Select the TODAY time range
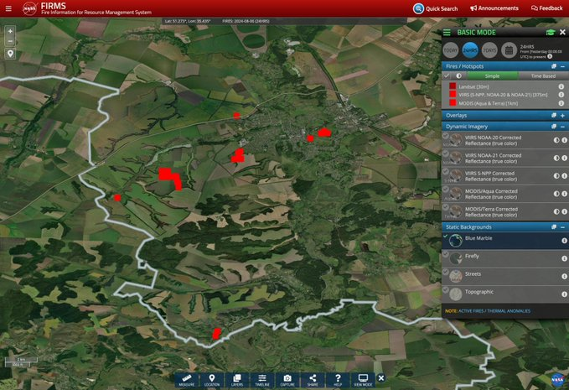The height and width of the screenshot is (390, 569). (451, 50)
